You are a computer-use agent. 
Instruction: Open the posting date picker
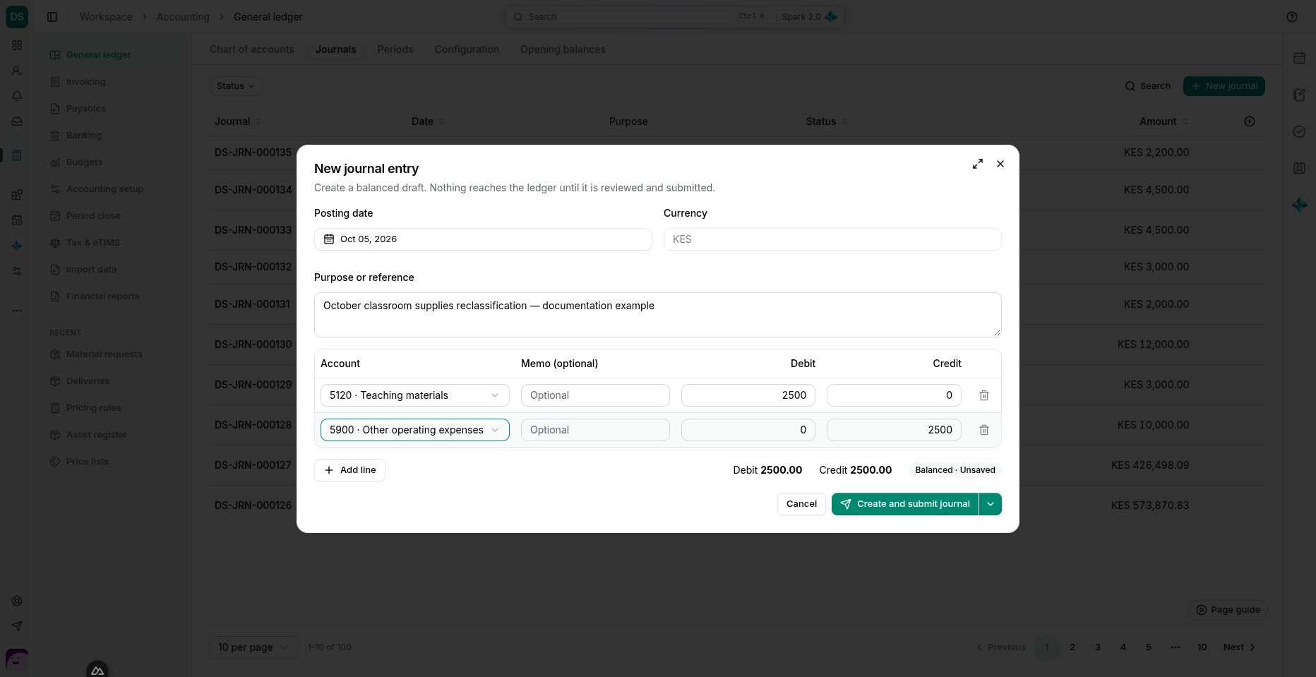[483, 239]
